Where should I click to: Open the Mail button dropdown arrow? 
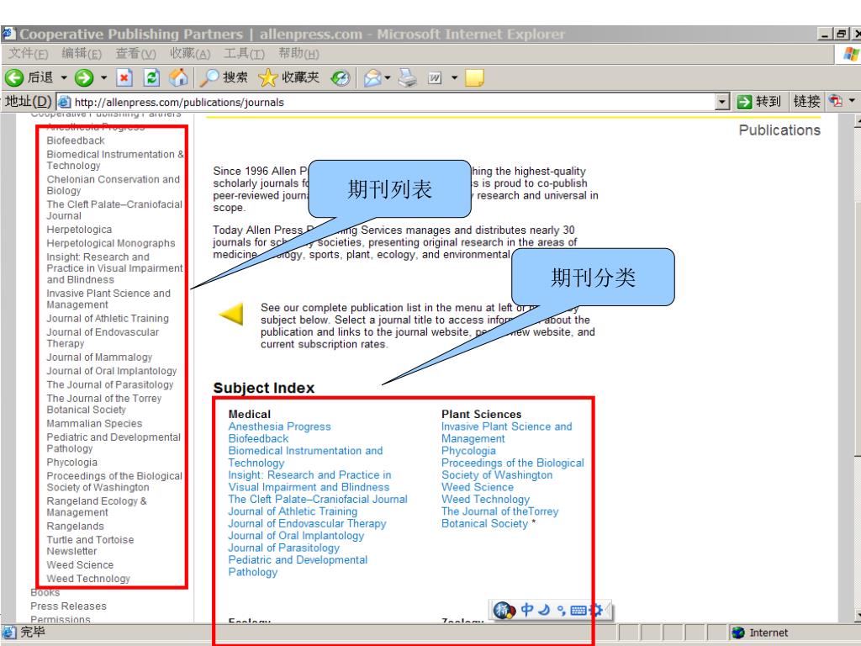point(388,78)
